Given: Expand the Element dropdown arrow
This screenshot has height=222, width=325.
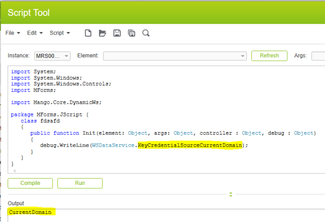Looking at the screenshot, I should [x=243, y=56].
